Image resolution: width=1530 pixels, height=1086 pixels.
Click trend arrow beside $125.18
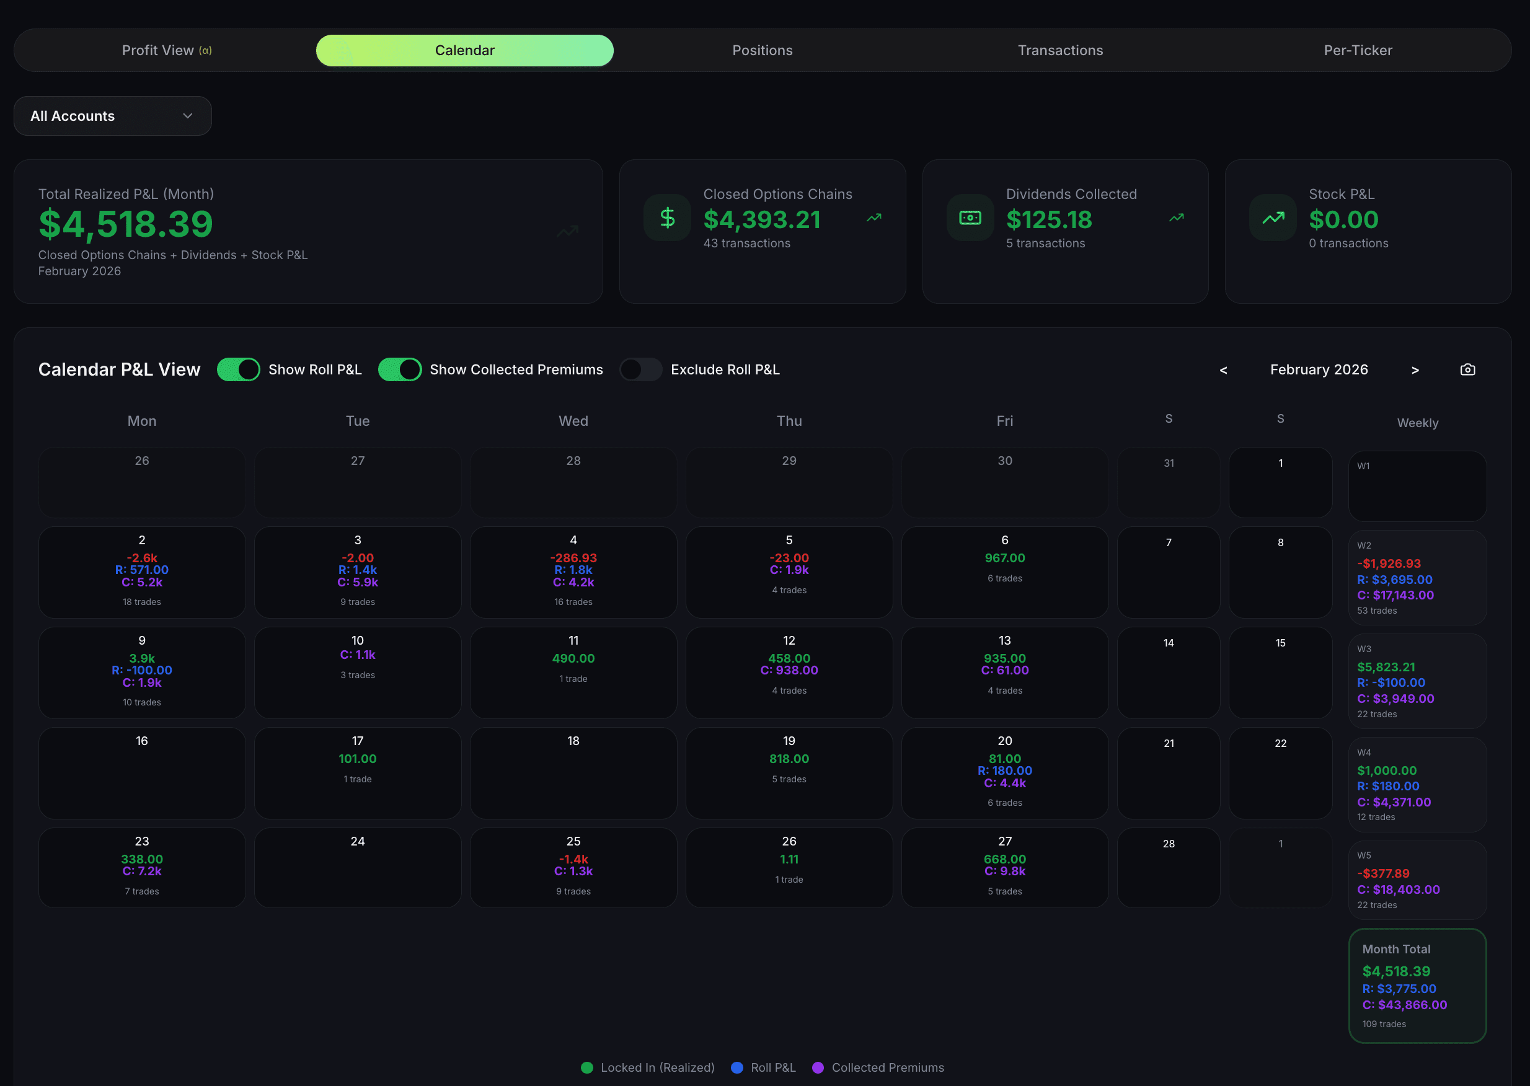pyautogui.click(x=1176, y=218)
